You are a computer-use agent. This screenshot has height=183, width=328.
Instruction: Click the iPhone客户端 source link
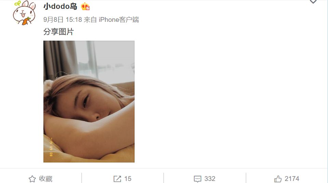119,20
